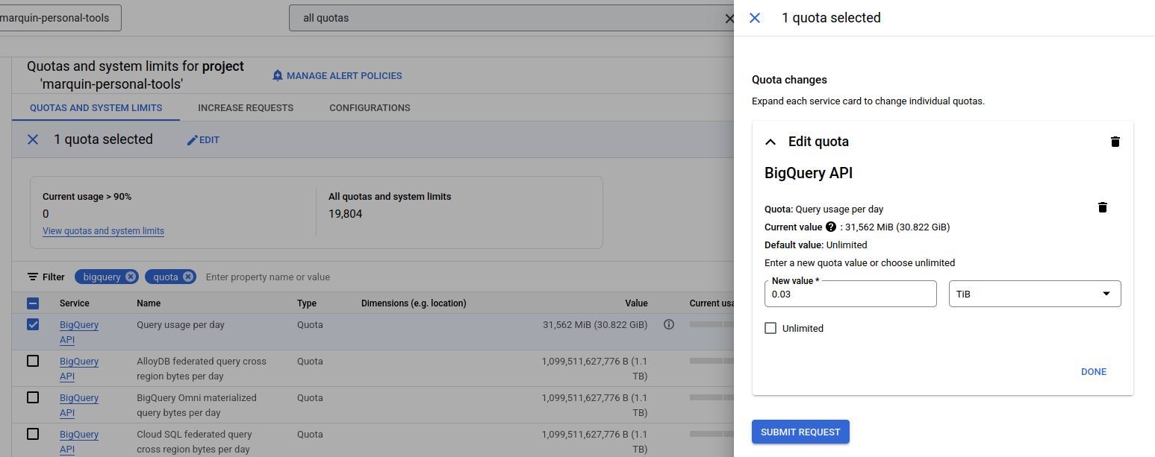
Task: Click 'BigQuery Omni materialized' name cell
Action: [x=196, y=405]
